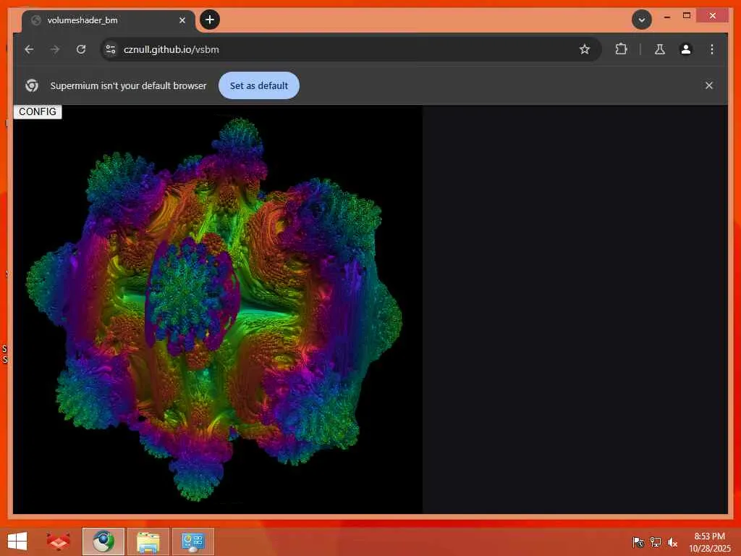Go back to the previous page
Screen dimensions: 741x556
(29, 49)
